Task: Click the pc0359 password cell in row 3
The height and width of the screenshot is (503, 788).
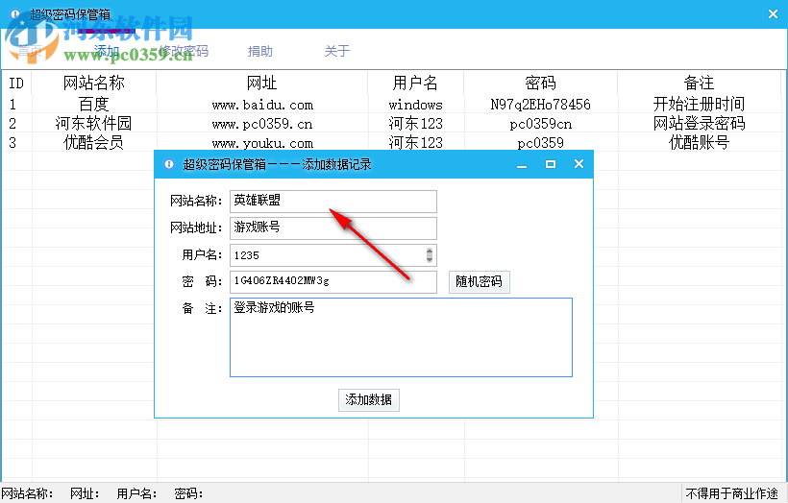Action: tap(540, 143)
